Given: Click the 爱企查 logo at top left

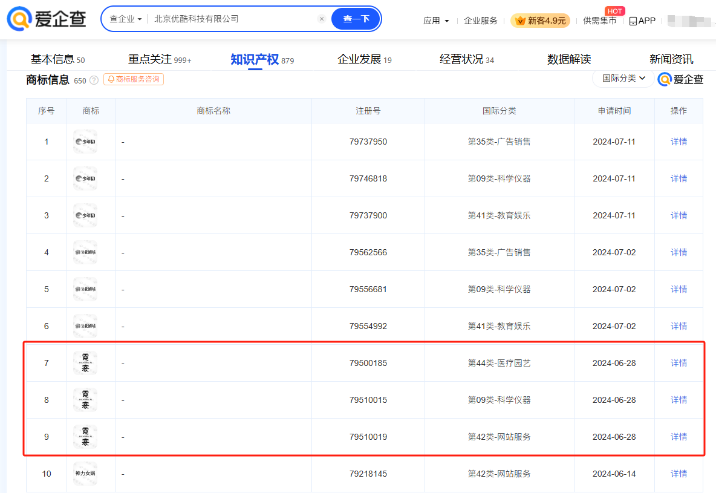Looking at the screenshot, I should (x=47, y=19).
